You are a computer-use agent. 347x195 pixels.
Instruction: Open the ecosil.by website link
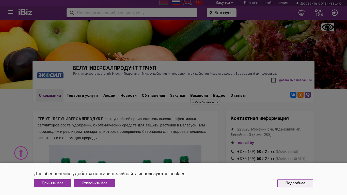tap(246, 143)
